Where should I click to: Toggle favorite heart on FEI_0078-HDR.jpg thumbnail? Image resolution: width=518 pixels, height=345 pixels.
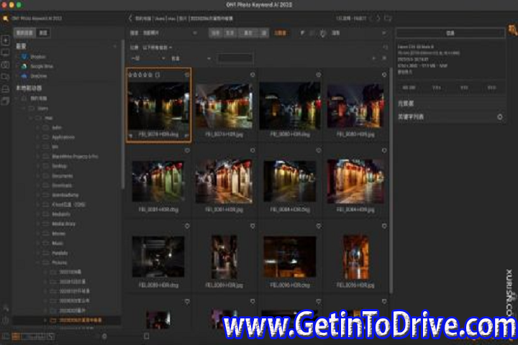tap(253, 75)
